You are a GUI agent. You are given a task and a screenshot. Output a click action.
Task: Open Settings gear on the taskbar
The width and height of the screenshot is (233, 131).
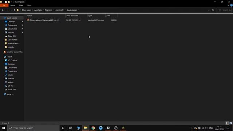click(x=108, y=128)
